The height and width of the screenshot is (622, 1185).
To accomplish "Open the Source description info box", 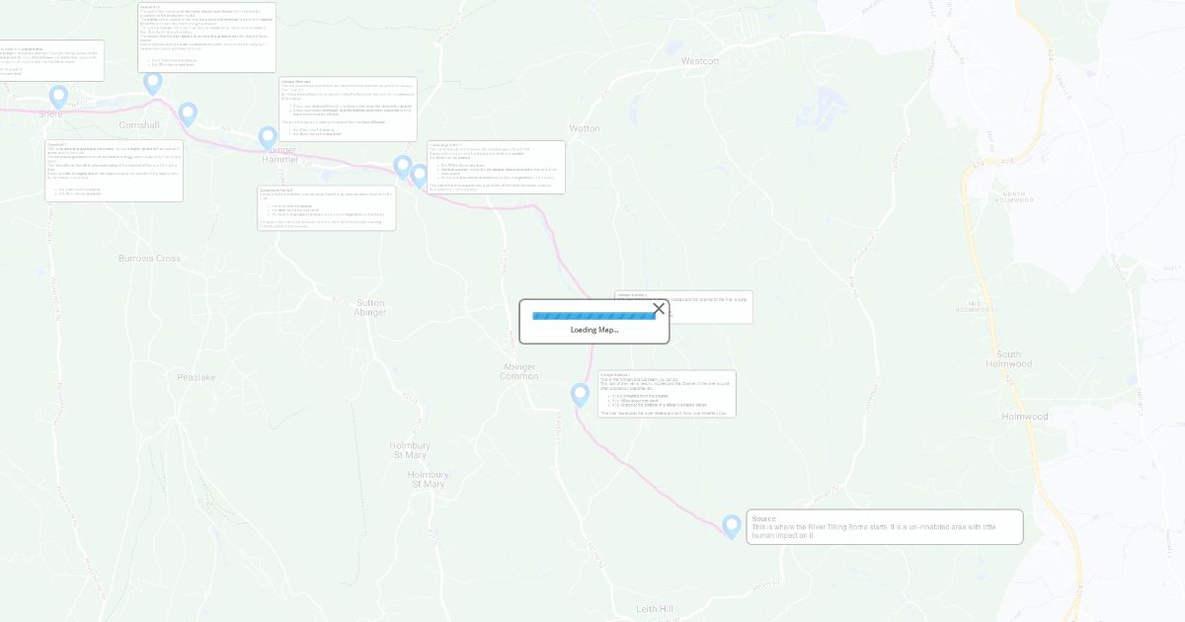I will 885,527.
